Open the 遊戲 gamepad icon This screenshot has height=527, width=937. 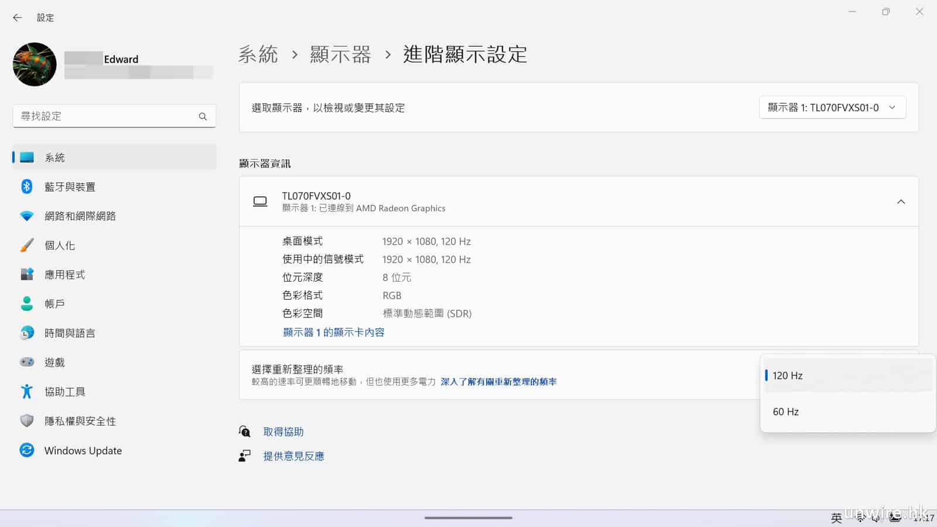click(27, 362)
